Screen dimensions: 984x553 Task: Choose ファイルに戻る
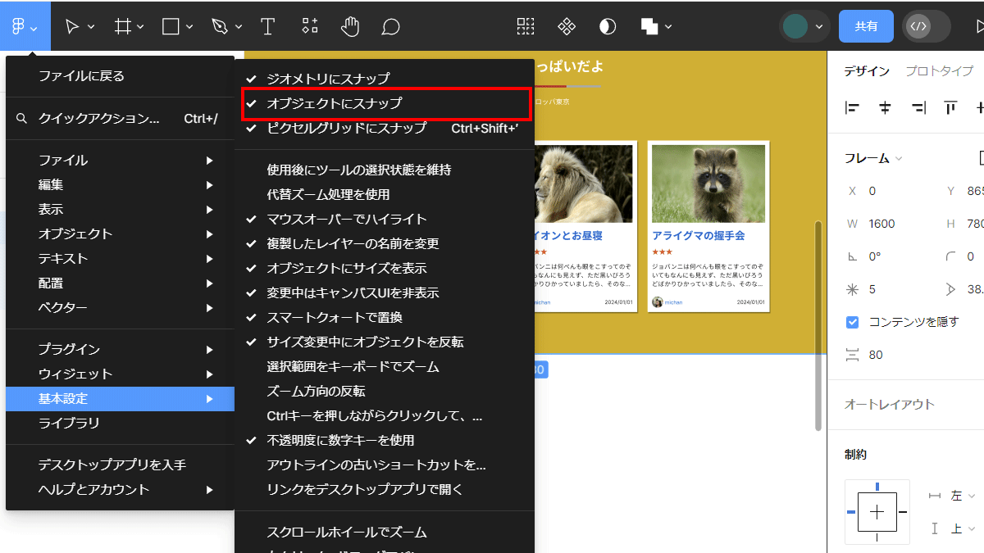[121, 76]
